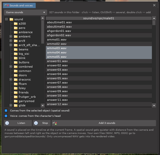Image resolution: width=160 pixels, height=155 pixels.
Task: Click folder tree scroll down arrow
Action: (43, 105)
